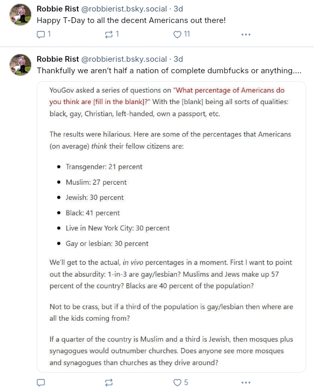This screenshot has width=314, height=392.
Task: Click the 11 likes count
Action: [x=187, y=35]
